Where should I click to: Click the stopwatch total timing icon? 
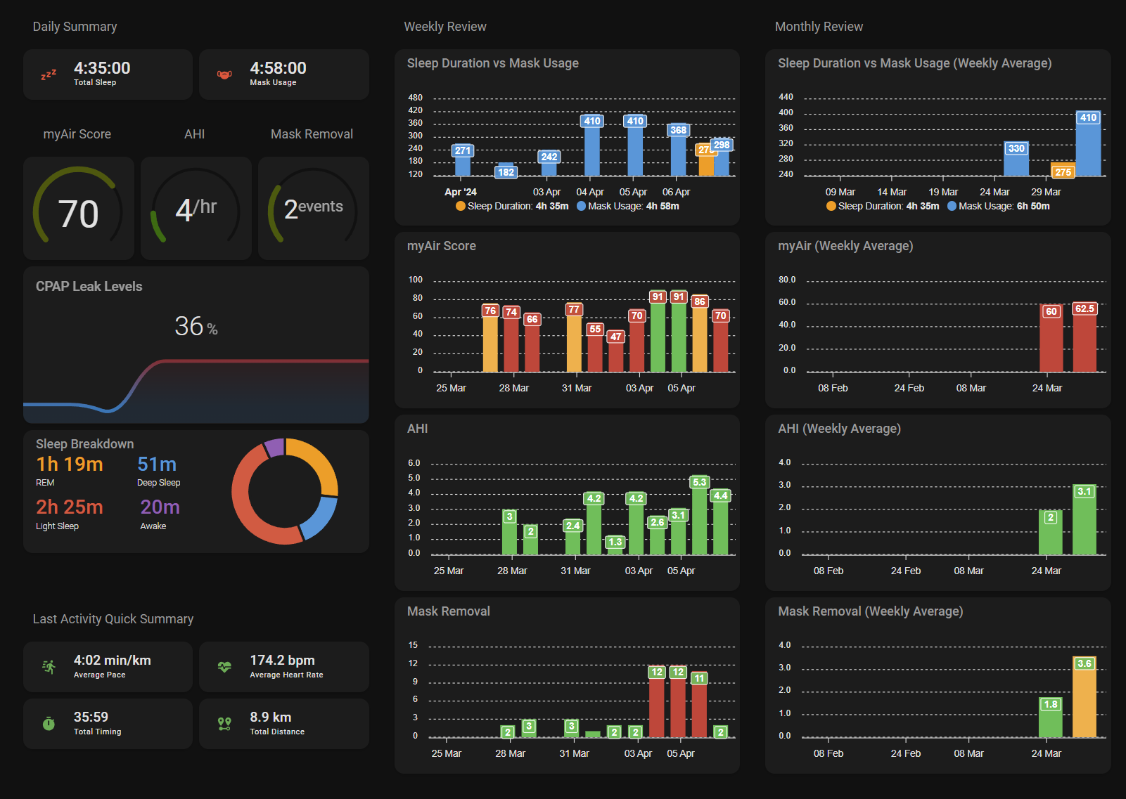pyautogui.click(x=49, y=724)
